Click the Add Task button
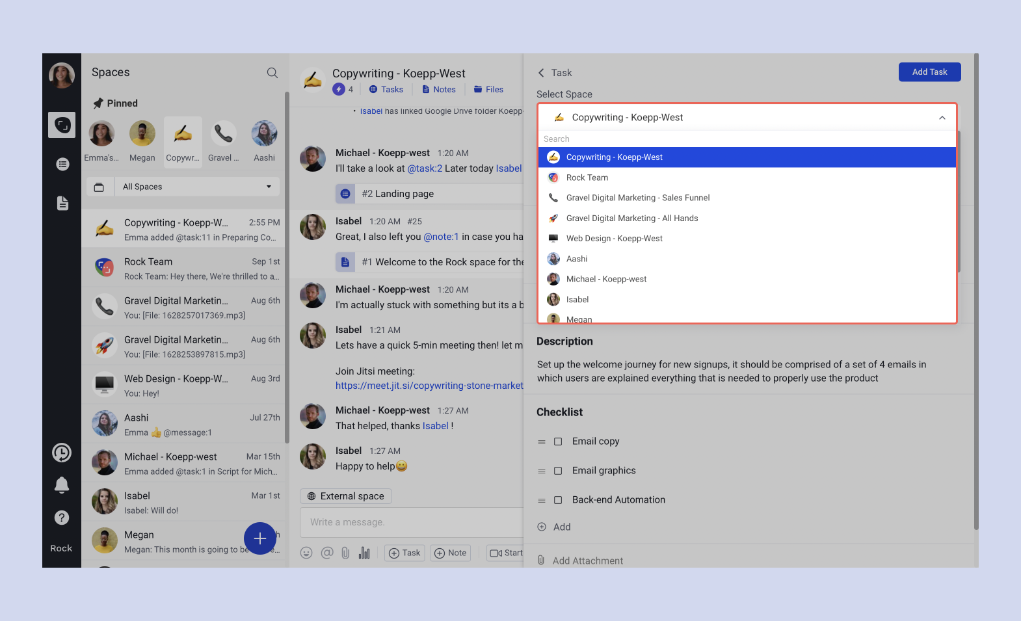1021x621 pixels. 929,72
